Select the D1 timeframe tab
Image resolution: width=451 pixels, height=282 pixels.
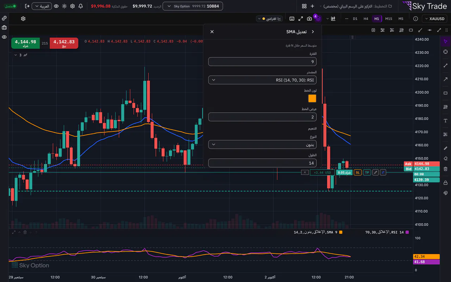(355, 19)
